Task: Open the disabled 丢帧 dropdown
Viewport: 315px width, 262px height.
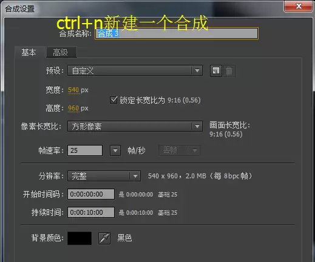Action: point(179,150)
